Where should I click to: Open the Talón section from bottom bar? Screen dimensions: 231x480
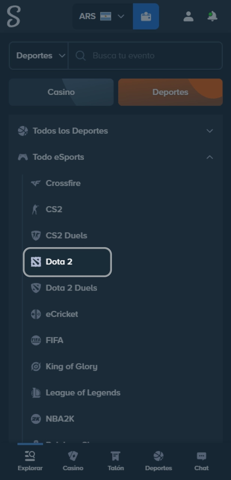(116, 460)
